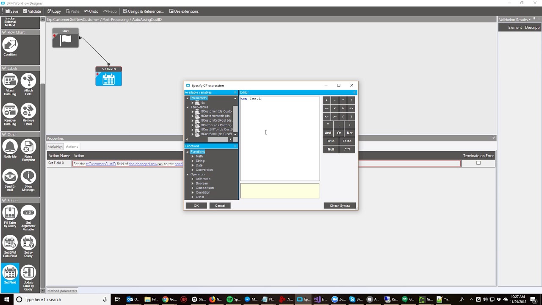Pick the Attach Data Tag tool
The width and height of the screenshot is (542, 305).
click(x=10, y=84)
